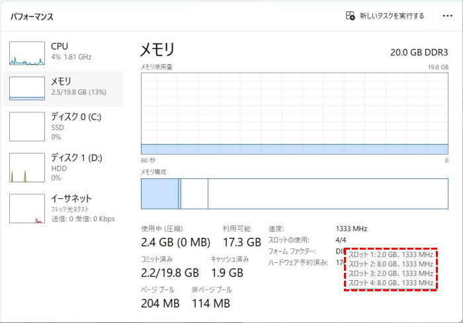Click the メモリ構成 caption
The width and height of the screenshot is (463, 323).
tap(153, 172)
